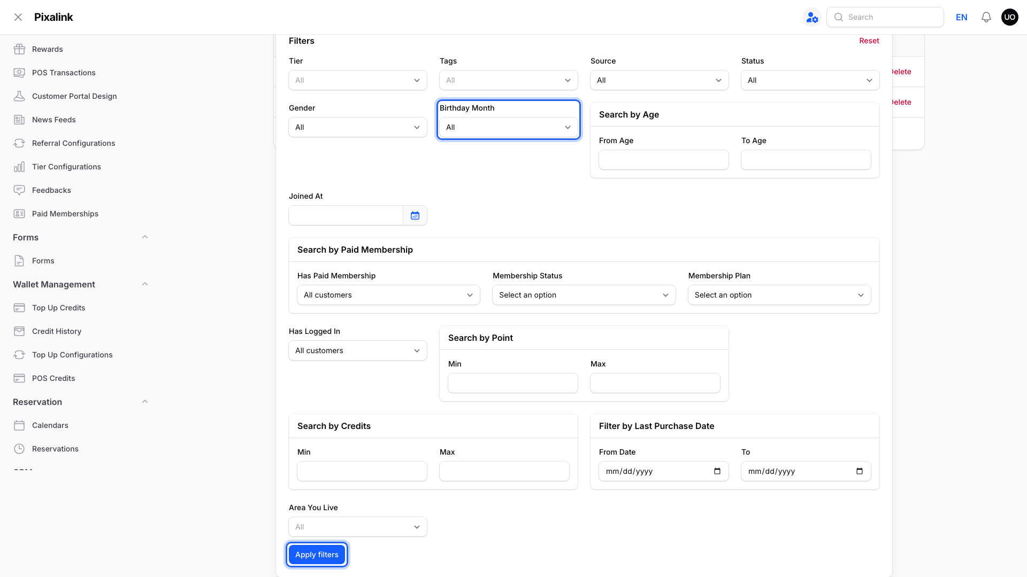This screenshot has height=577, width=1027.
Task: Open Forms page in sidebar
Action: click(x=43, y=261)
